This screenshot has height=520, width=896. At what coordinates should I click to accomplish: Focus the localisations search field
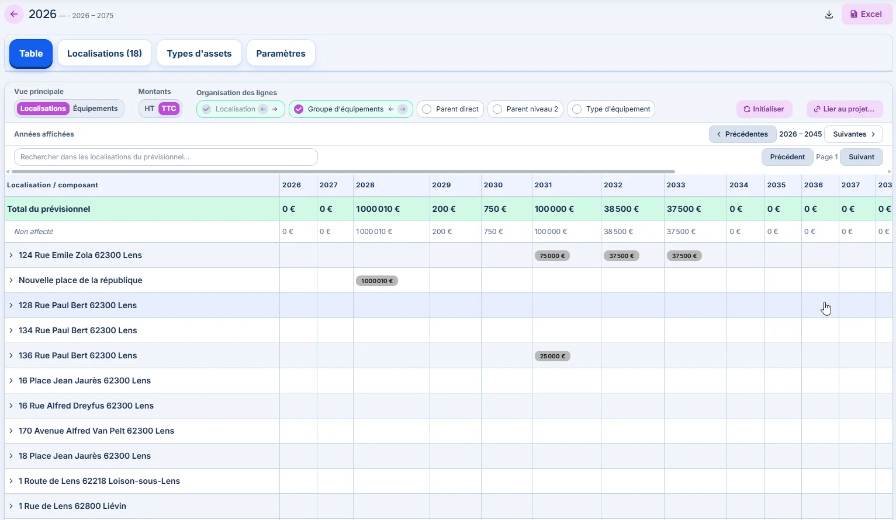166,157
